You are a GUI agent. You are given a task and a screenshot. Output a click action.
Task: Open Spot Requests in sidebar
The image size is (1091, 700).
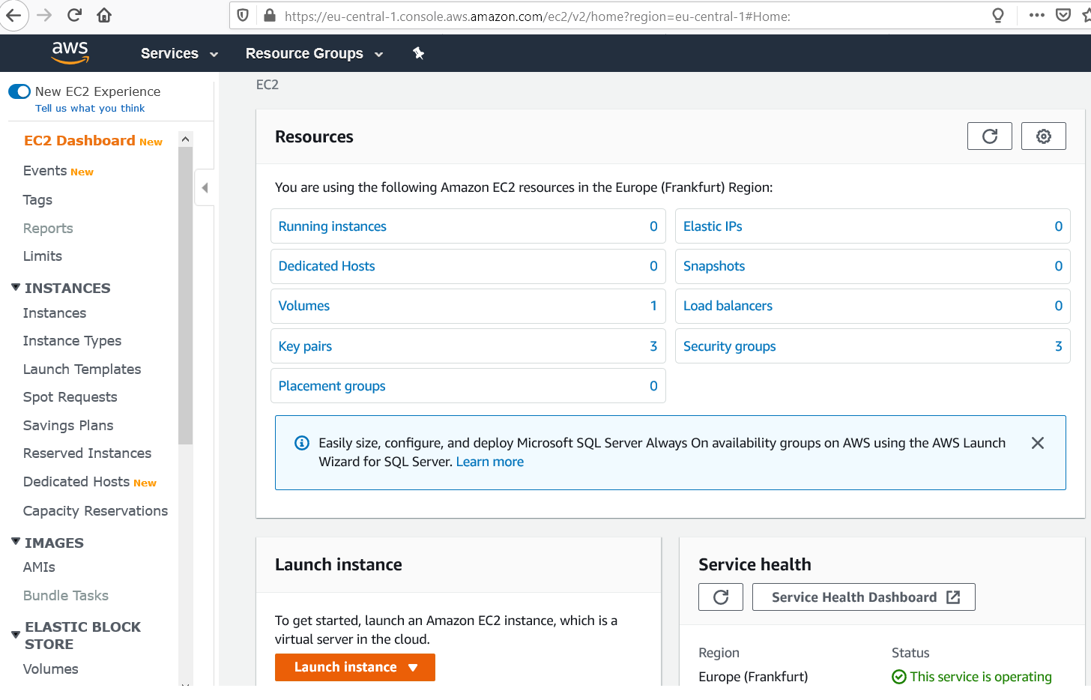(x=70, y=397)
